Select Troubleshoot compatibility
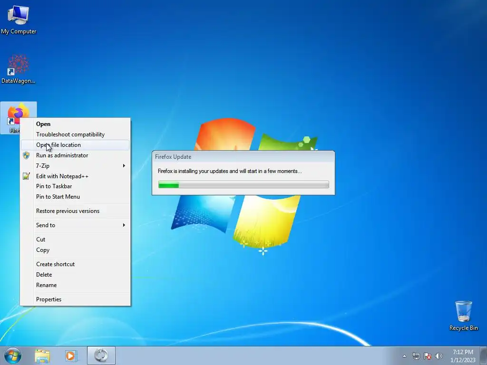The image size is (487, 365). click(x=75, y=134)
